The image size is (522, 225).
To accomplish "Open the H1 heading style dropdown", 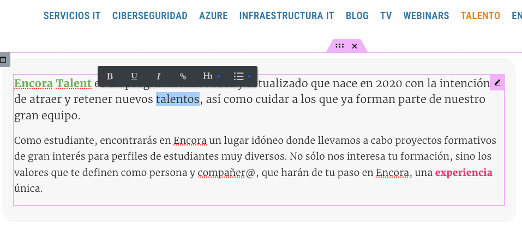I will [x=212, y=76].
